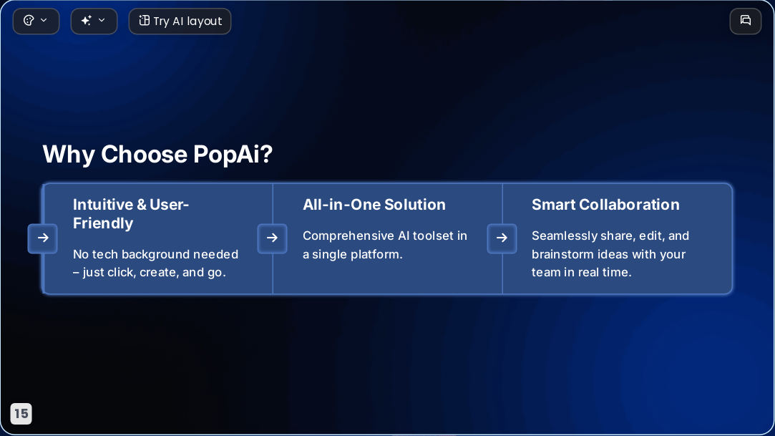Viewport: 775px width, 436px height.
Task: Click text "No tech background needed"
Action: pyautogui.click(x=156, y=254)
